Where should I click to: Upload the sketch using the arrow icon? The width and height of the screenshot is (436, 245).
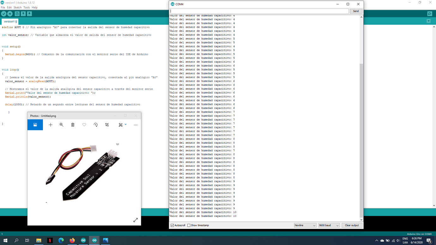tap(10, 14)
